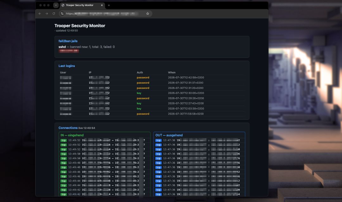Select timestamp 2026-07-30T12:28:26+0200
Viewport: 342px width, 202px height.
coord(186,98)
